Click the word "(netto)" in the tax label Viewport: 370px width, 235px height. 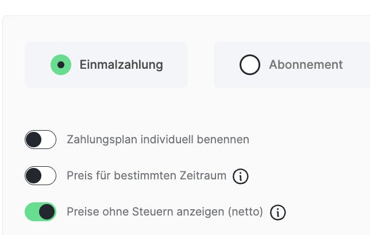point(246,212)
